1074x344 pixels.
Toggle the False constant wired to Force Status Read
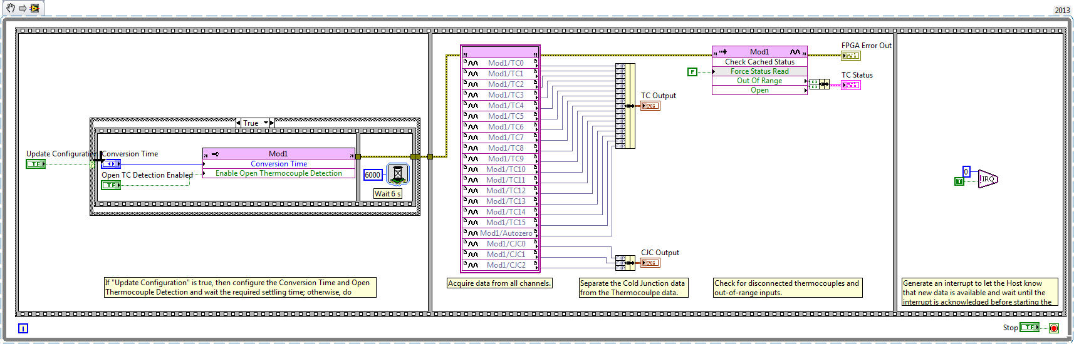(692, 72)
